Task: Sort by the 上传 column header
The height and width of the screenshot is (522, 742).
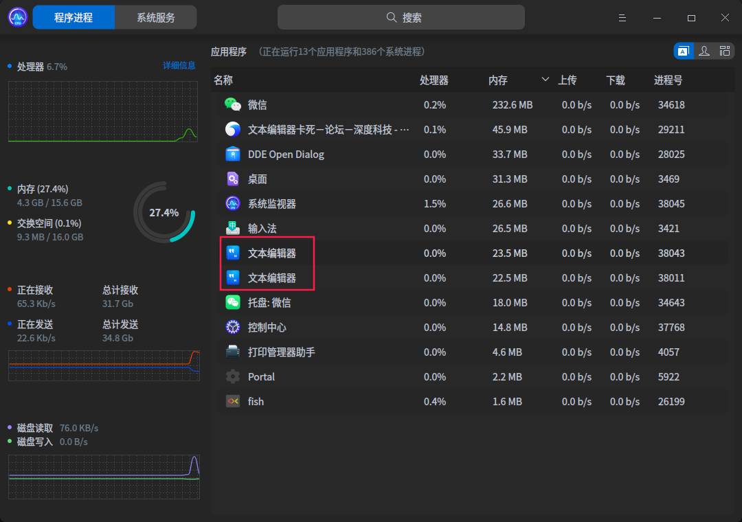Action: click(x=567, y=80)
